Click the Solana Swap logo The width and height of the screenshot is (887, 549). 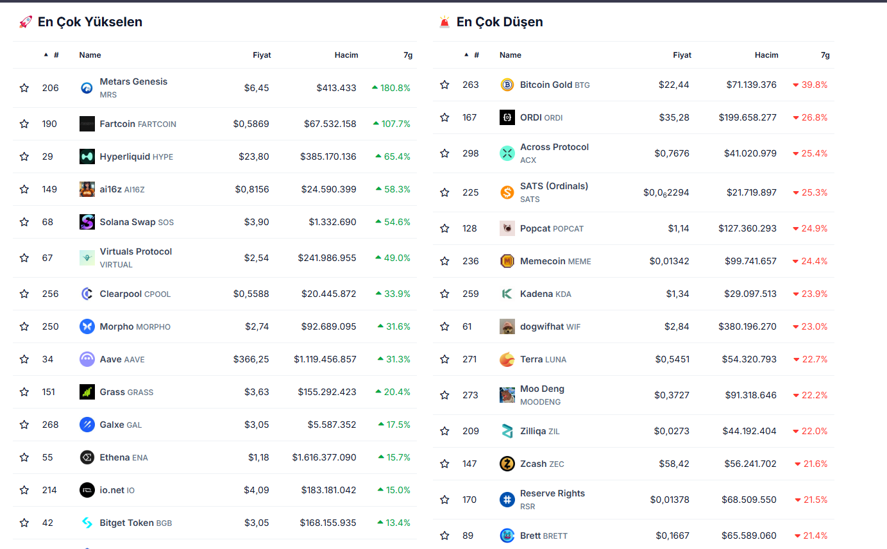[x=87, y=222]
